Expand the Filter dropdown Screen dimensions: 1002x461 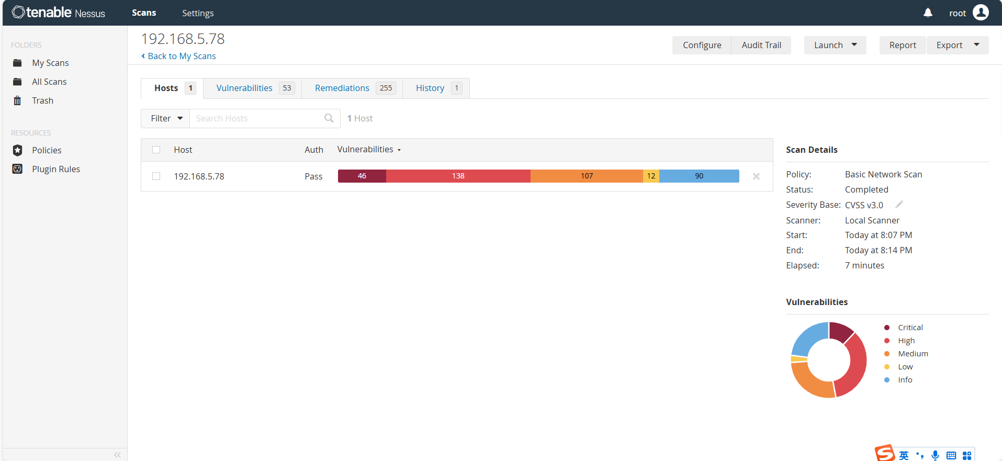[x=166, y=118]
